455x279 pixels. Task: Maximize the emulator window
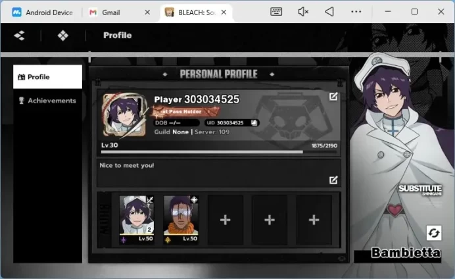point(414,12)
